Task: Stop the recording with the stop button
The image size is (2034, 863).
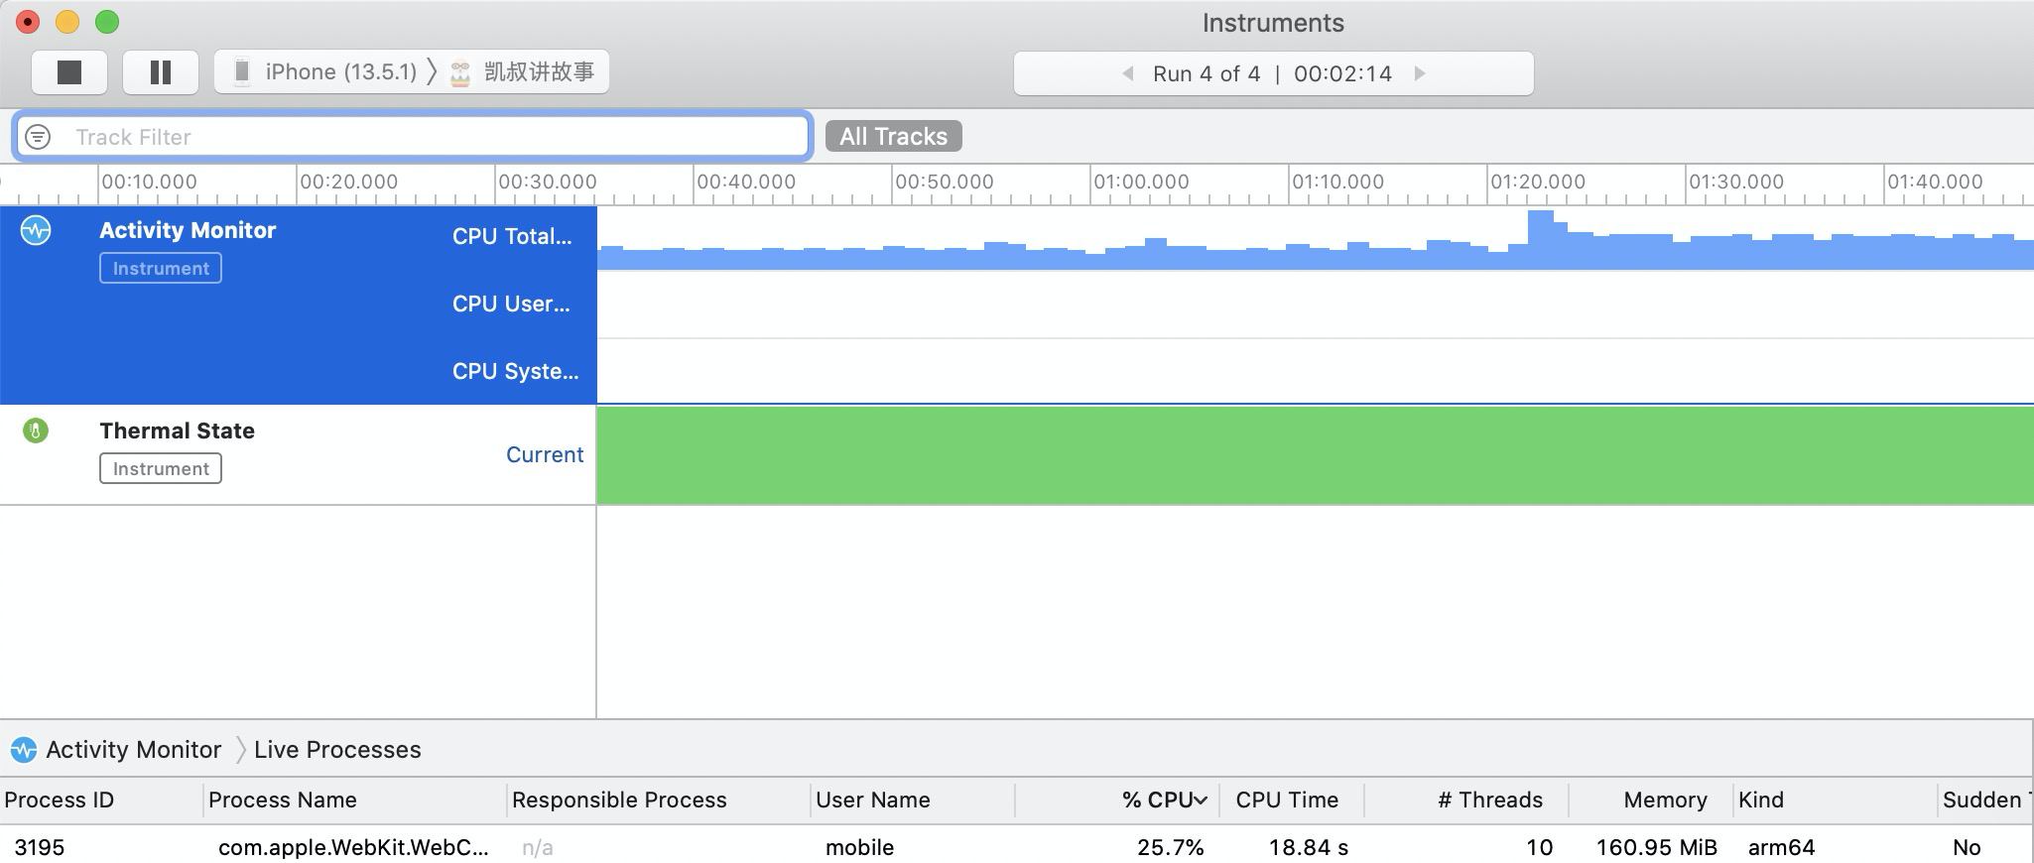Action: [69, 72]
